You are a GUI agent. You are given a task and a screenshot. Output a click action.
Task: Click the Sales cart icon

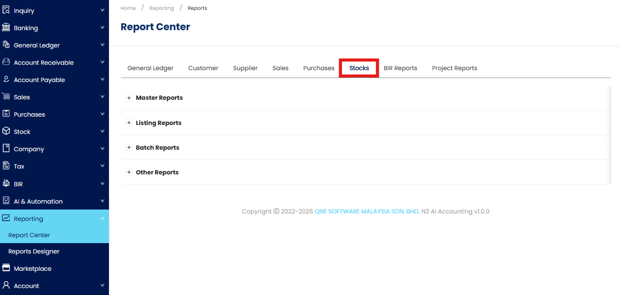[x=6, y=96]
